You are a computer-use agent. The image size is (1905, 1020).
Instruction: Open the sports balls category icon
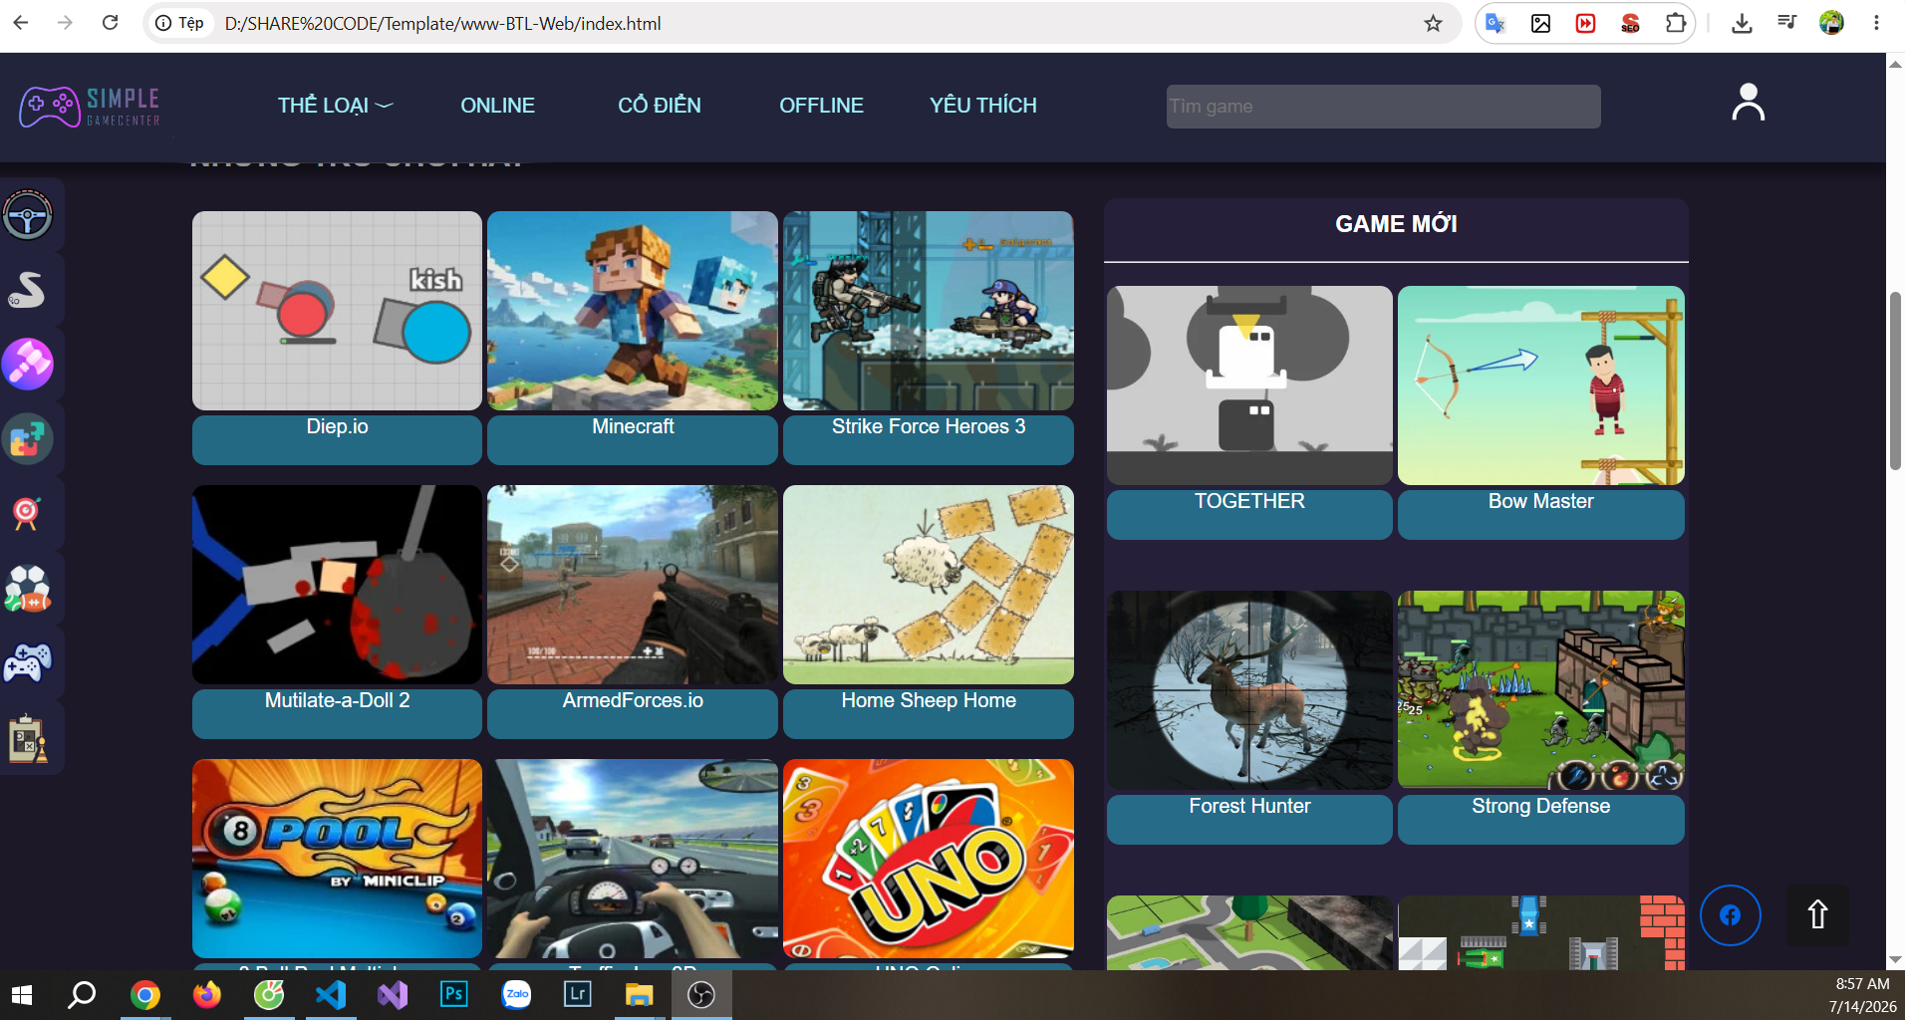tap(28, 589)
